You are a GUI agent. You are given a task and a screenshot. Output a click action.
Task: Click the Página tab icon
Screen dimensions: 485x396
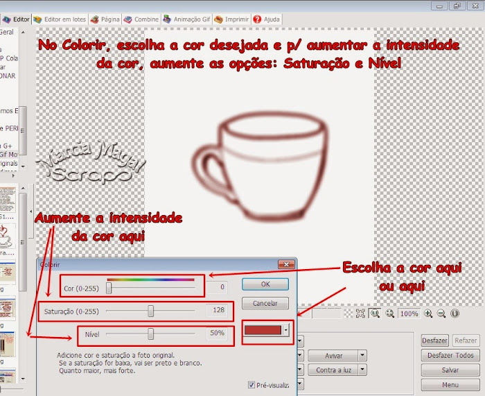click(95, 19)
